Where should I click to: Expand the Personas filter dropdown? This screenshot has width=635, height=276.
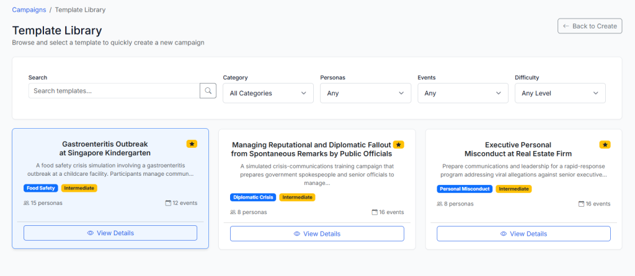(x=365, y=93)
